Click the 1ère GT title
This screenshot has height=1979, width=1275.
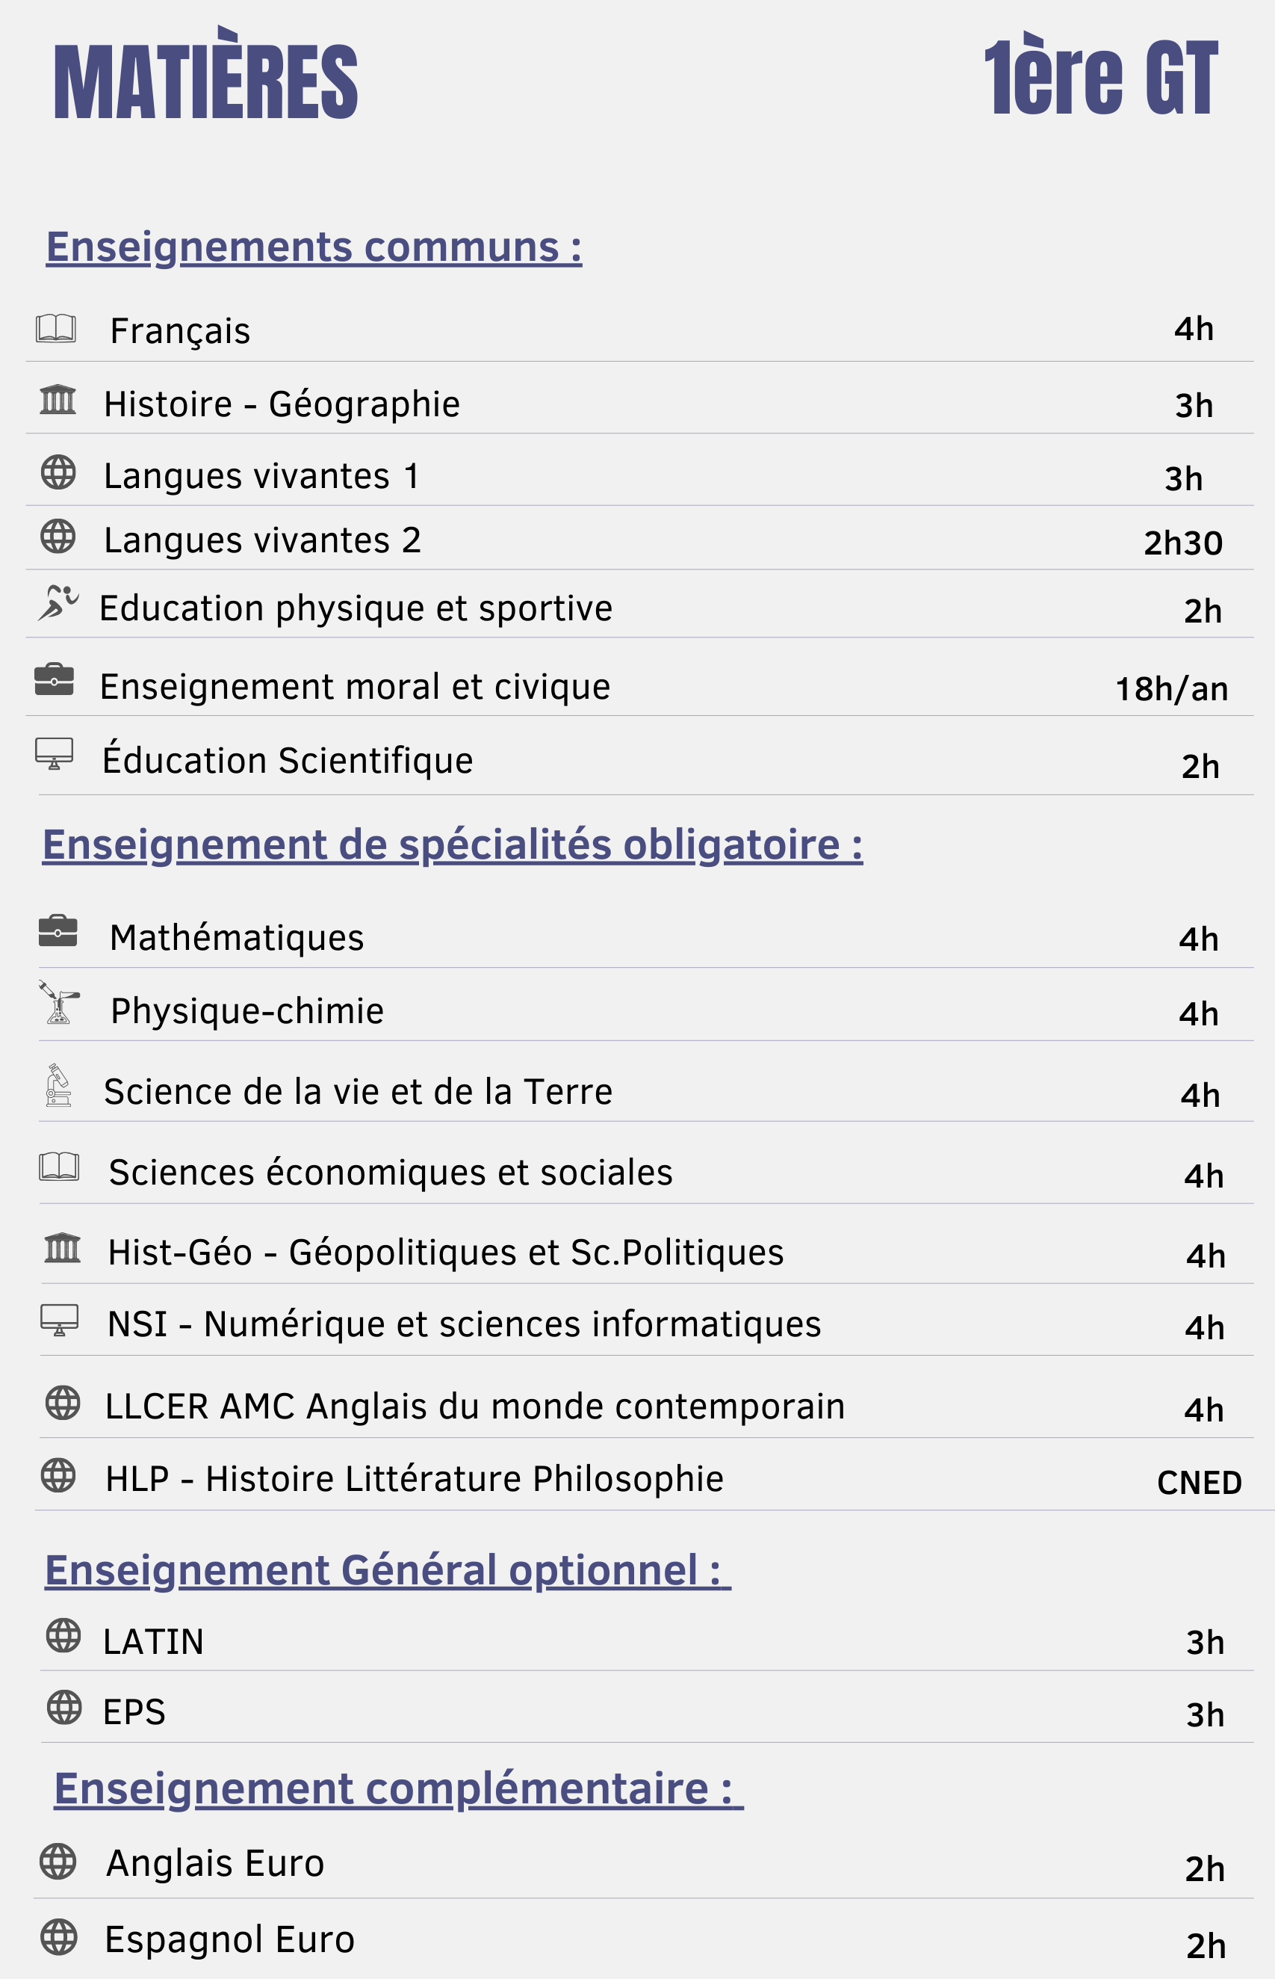(1101, 76)
